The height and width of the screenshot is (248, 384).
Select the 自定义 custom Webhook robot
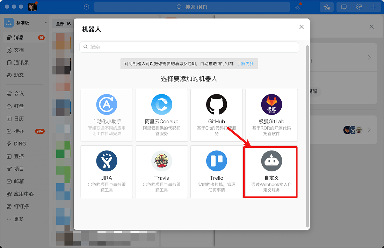(x=271, y=171)
